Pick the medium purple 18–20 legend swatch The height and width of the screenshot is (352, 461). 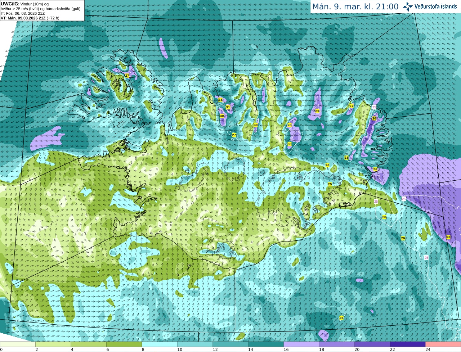(x=337, y=344)
